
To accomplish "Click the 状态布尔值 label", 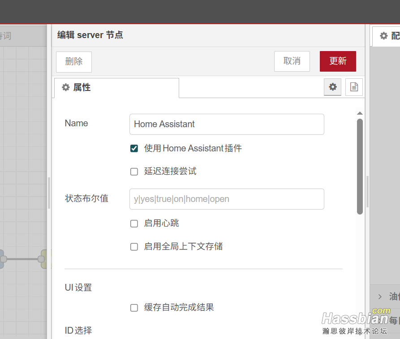I will pyautogui.click(x=87, y=198).
